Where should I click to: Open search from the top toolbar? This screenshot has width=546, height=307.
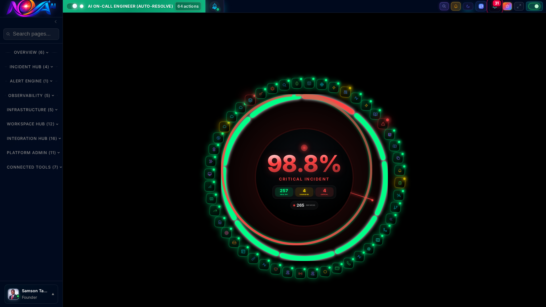444,6
